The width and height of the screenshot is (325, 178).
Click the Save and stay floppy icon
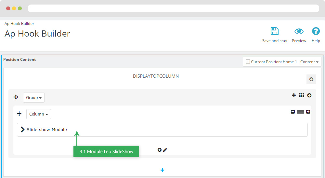click(x=274, y=31)
